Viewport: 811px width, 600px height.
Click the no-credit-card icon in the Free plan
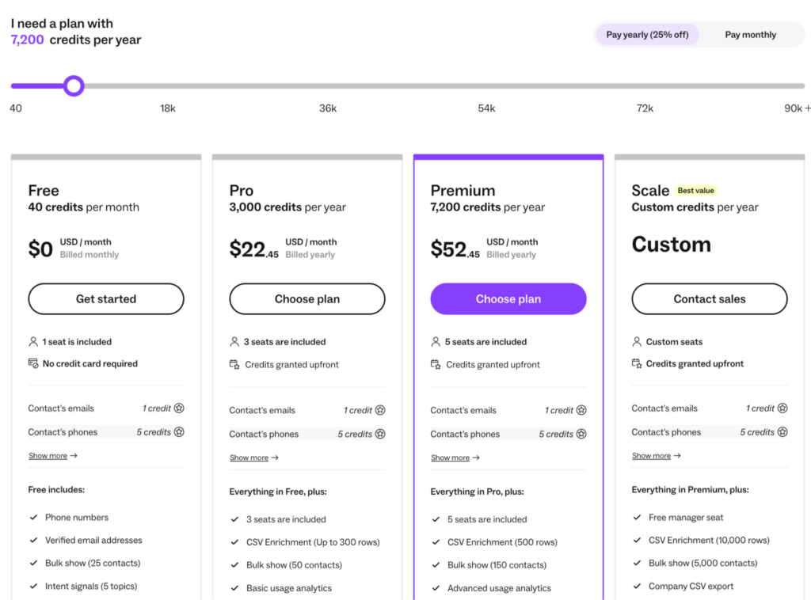click(35, 363)
